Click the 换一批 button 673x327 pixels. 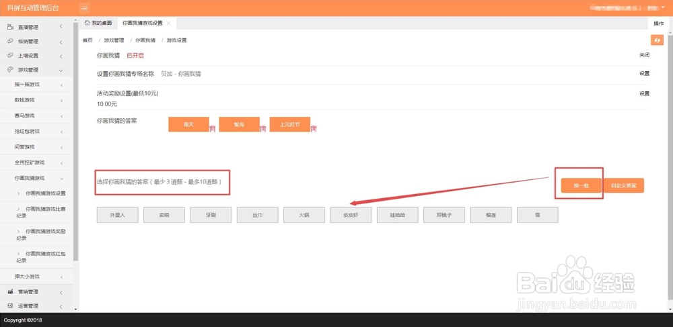point(581,186)
